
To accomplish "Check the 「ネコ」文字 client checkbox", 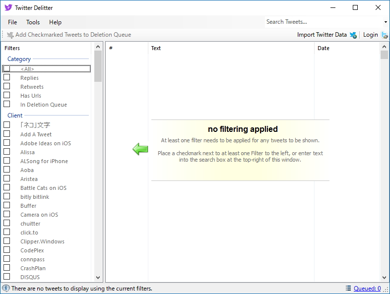I will pos(7,125).
